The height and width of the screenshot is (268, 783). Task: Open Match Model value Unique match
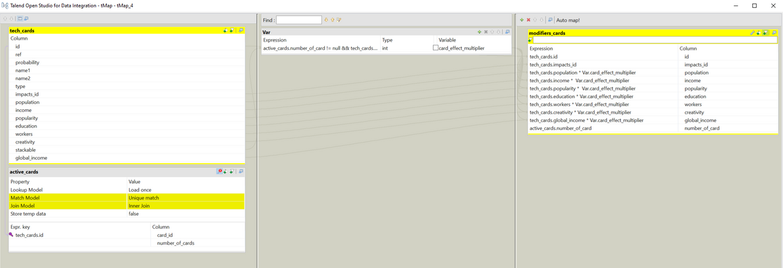[185, 198]
